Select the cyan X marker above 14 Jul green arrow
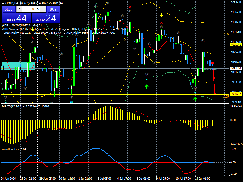This screenshot has width=243, height=182. [195, 93]
